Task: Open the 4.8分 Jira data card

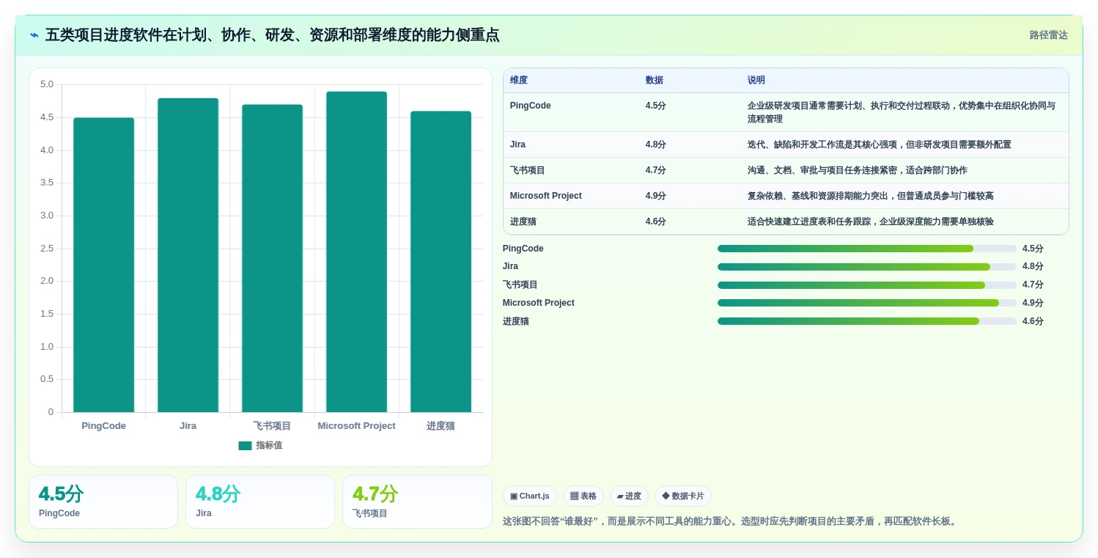Action: point(260,502)
